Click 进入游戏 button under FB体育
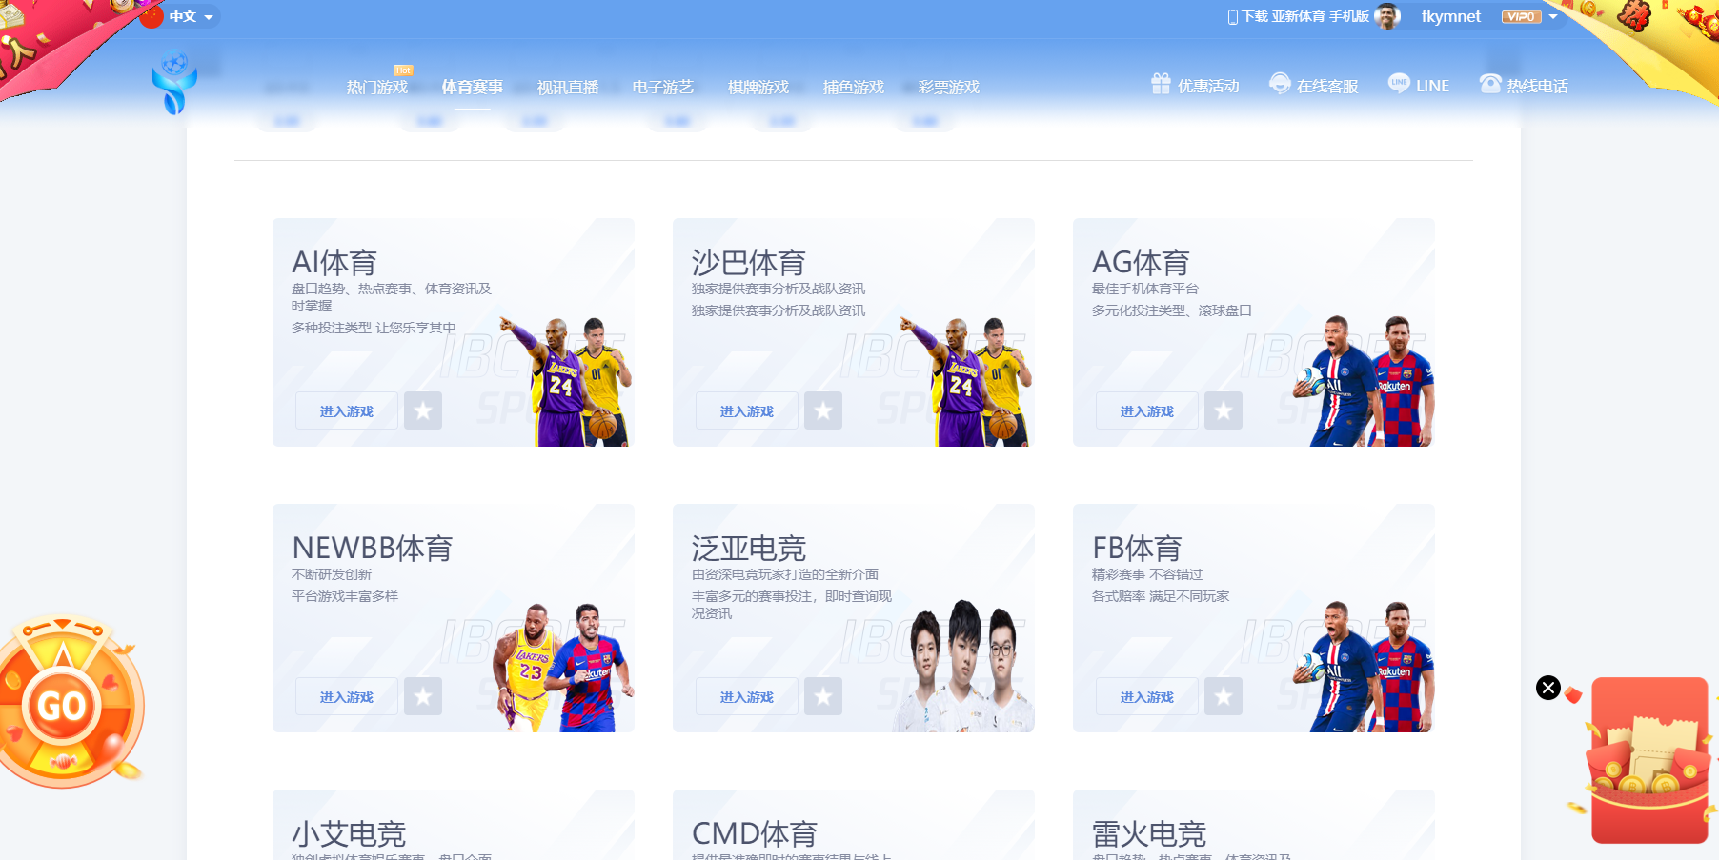1719x860 pixels. (x=1146, y=696)
